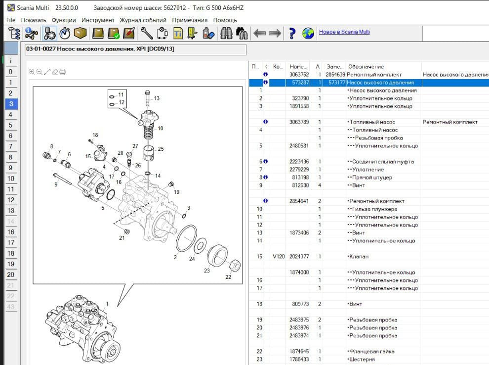Go back with the left arrow icon
The width and height of the screenshot is (489, 365).
[259, 33]
